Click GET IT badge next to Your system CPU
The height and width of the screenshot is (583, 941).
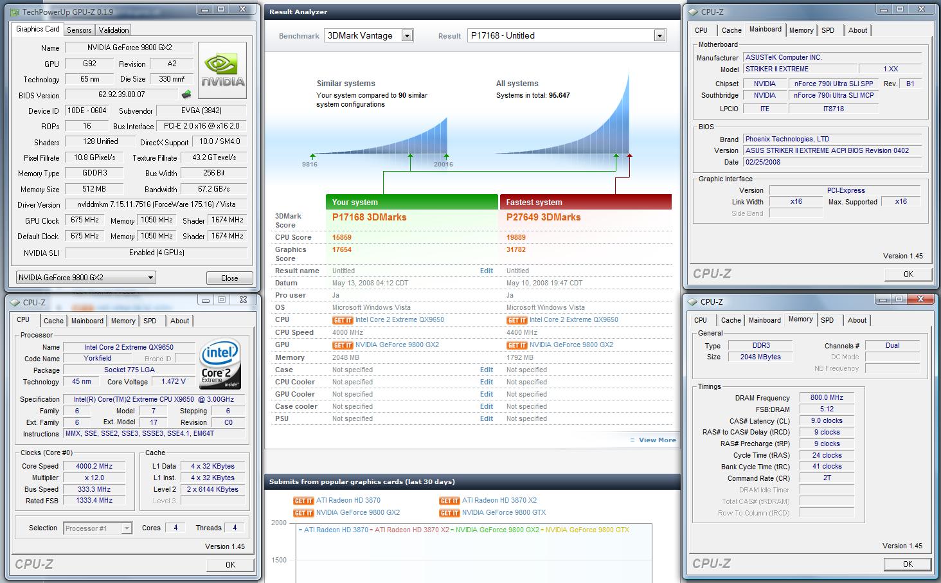343,320
